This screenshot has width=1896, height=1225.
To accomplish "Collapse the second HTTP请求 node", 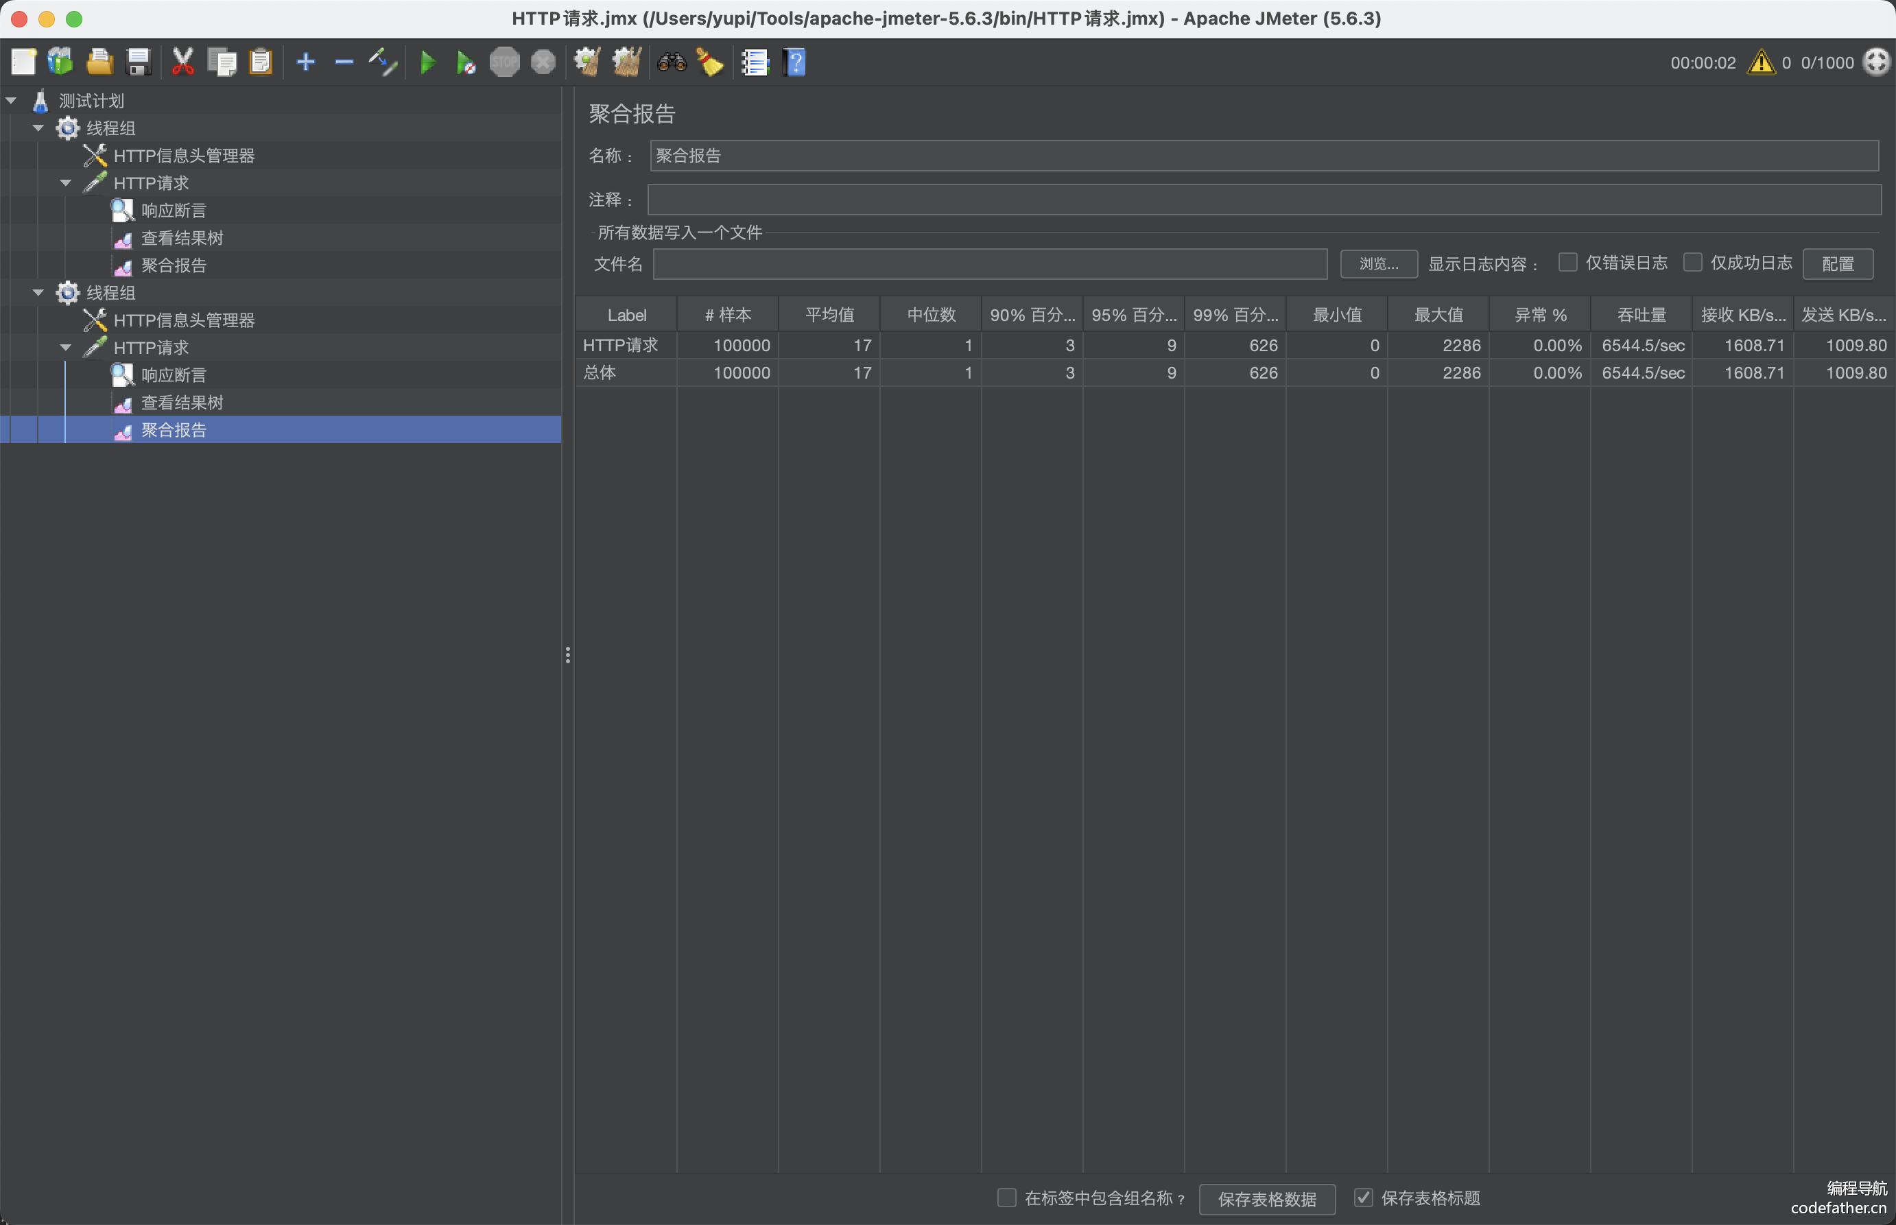I will (x=66, y=348).
